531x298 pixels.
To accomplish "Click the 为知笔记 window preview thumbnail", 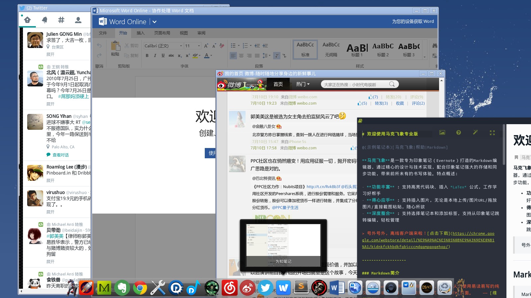I will 283,245.
